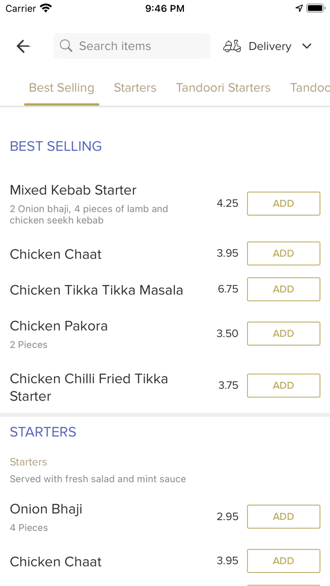Add Chicken Chaat priced 3.95
Screen dimensions: 330x586
(x=283, y=253)
